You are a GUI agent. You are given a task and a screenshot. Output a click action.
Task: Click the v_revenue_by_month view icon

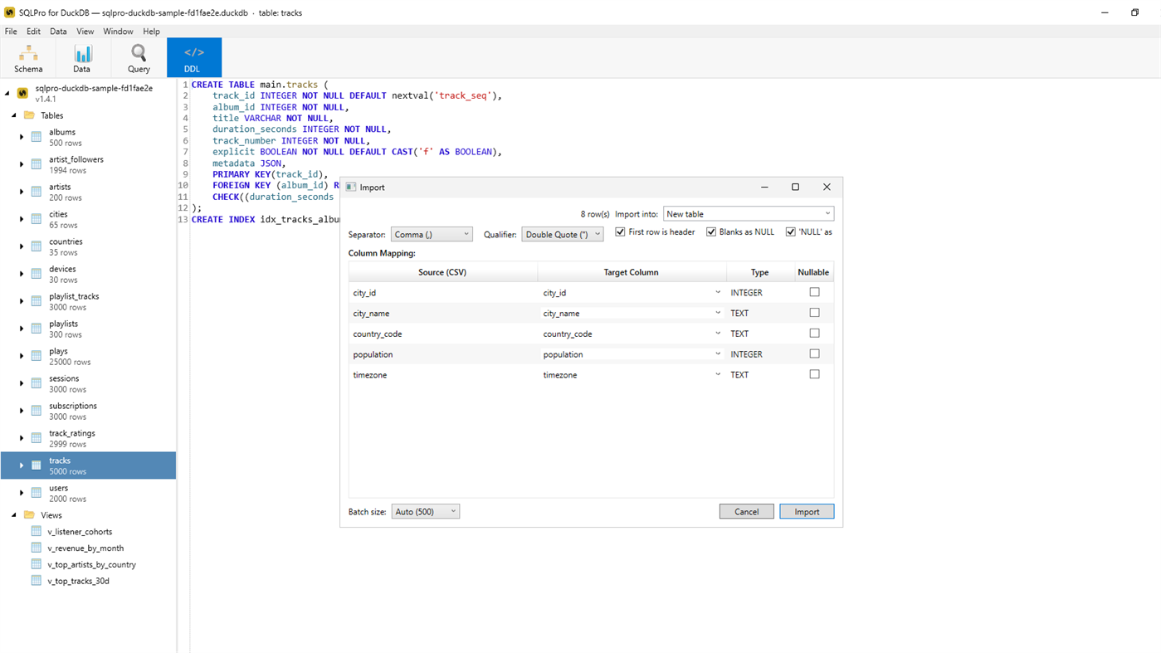37,548
